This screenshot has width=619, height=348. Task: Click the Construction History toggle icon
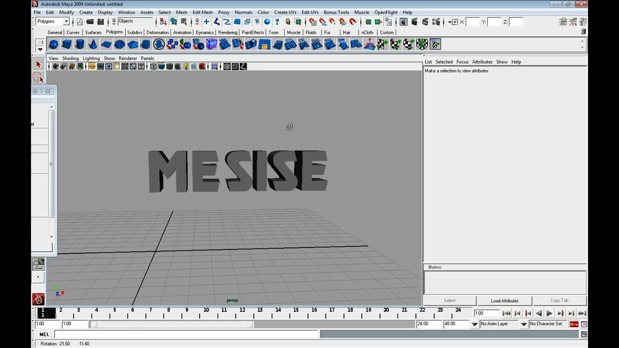pyautogui.click(x=388, y=22)
